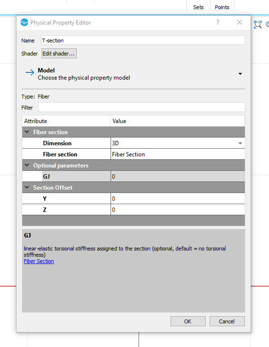Viewport: 269px width, 347px height.
Task: Select the Section Offset Y value cell
Action: [178, 198]
